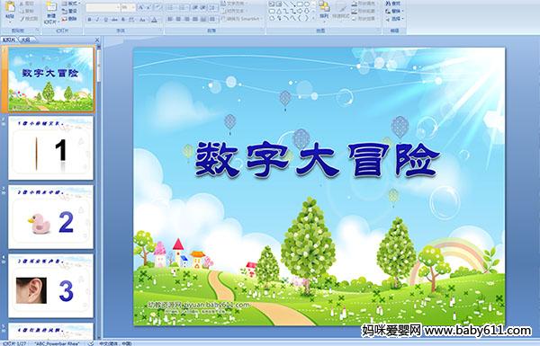Open the Font group dialog launcher
The image size is (540, 346).
160,31
